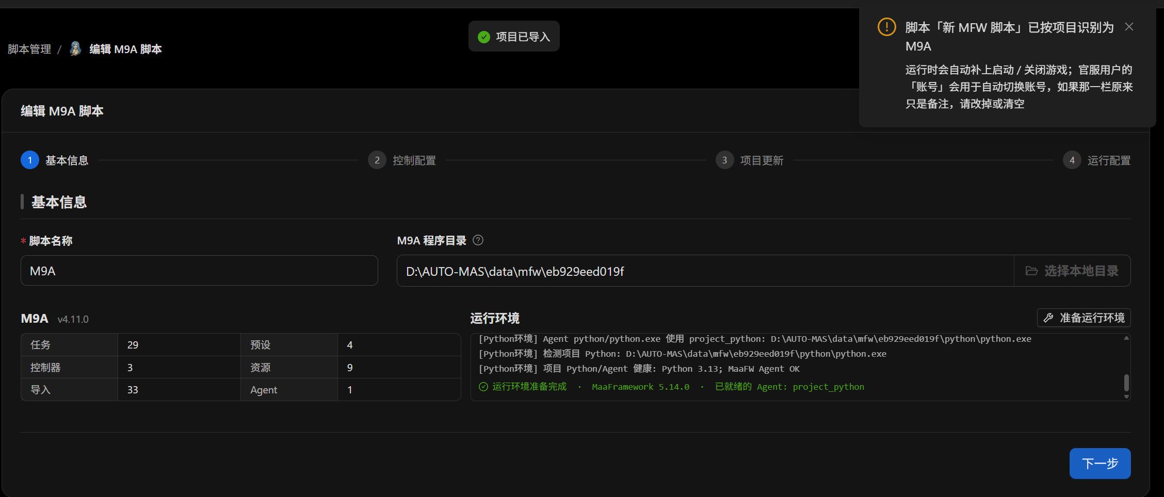Click the 预设 label in stats table

261,345
